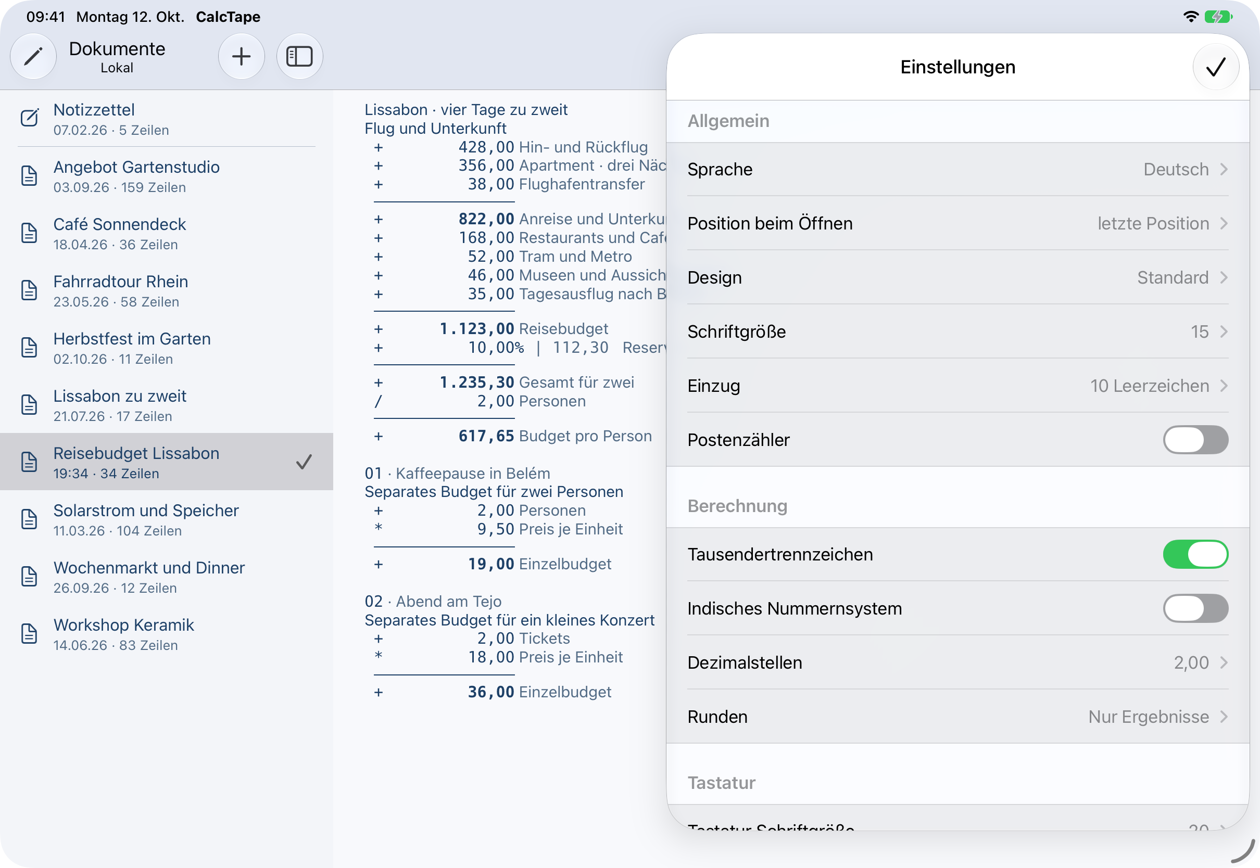Click the Lissabon zu zweit document icon
This screenshot has height=868, width=1260.
click(29, 405)
